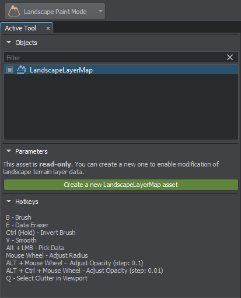This screenshot has height=298, width=241.
Task: Click the bold read-only notice text
Action: (55, 164)
